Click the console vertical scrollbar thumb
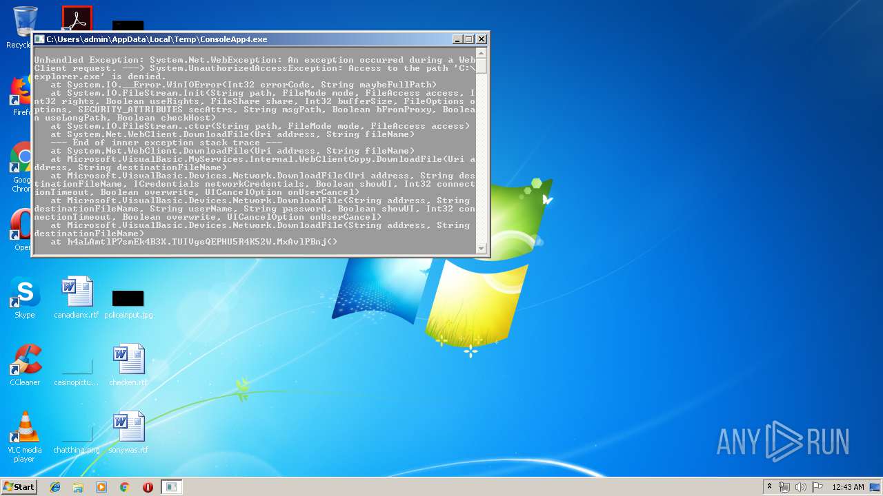Screen dimensions: 883x496 click(x=482, y=66)
